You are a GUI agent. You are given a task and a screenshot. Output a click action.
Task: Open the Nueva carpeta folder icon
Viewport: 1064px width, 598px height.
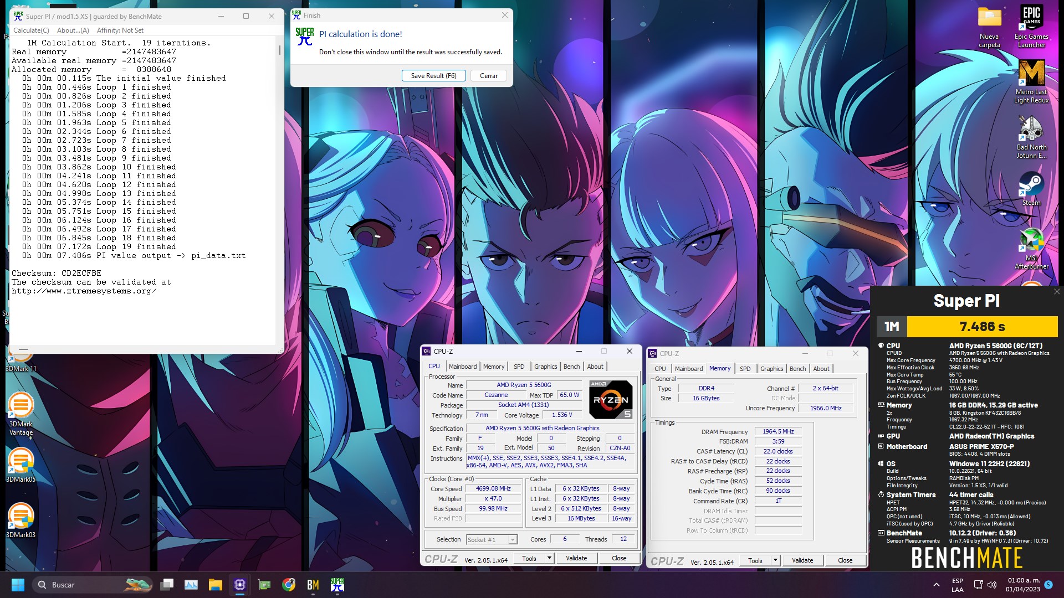coord(989,26)
